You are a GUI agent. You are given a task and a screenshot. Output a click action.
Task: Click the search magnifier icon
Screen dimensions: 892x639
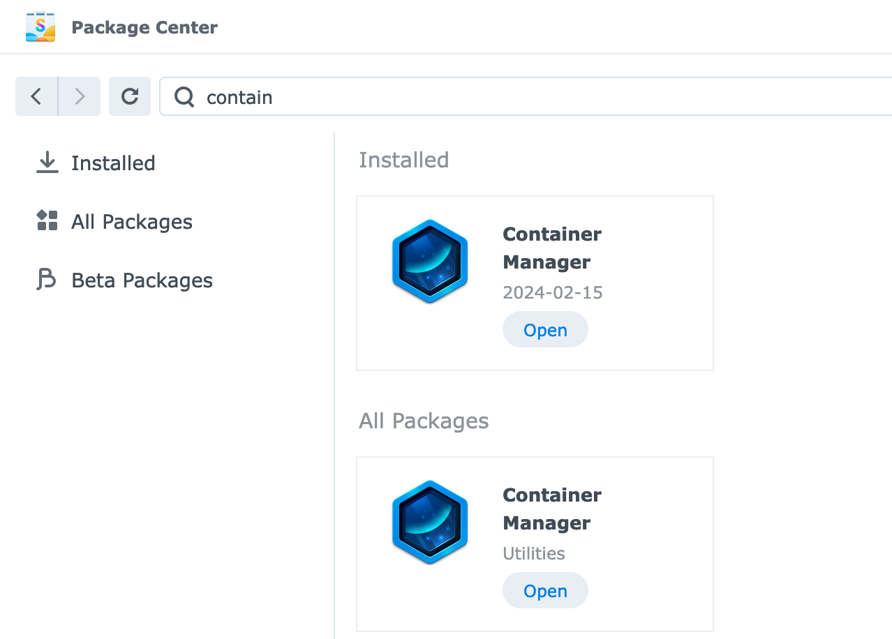click(184, 97)
